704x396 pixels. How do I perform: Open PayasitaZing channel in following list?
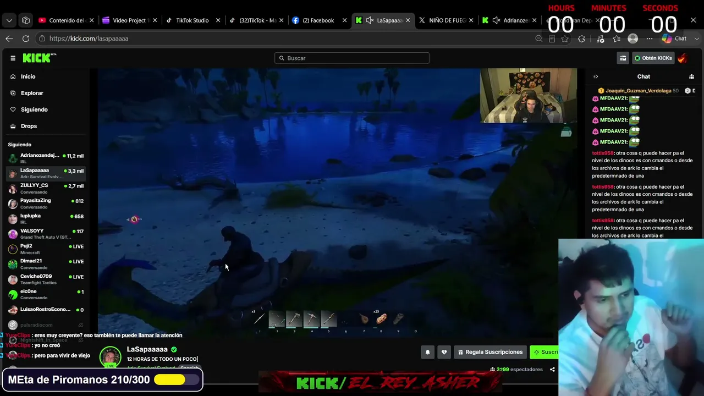pos(46,204)
